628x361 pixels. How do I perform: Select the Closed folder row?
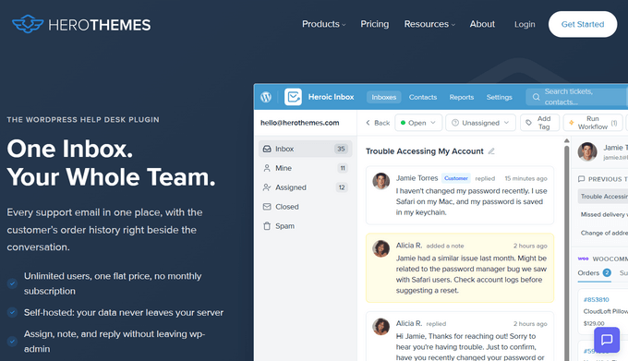(x=305, y=207)
